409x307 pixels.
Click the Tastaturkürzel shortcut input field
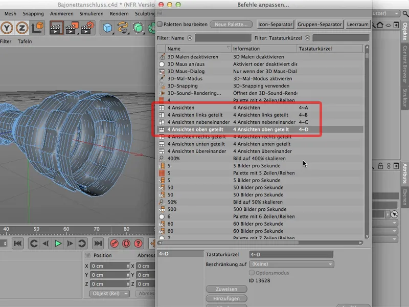(291, 254)
